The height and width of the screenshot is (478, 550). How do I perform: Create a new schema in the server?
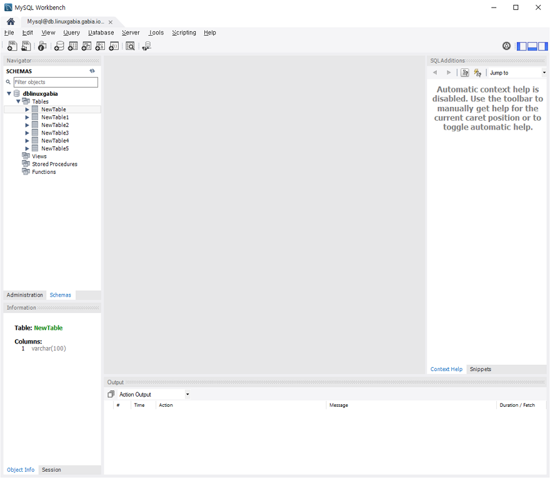click(x=59, y=46)
